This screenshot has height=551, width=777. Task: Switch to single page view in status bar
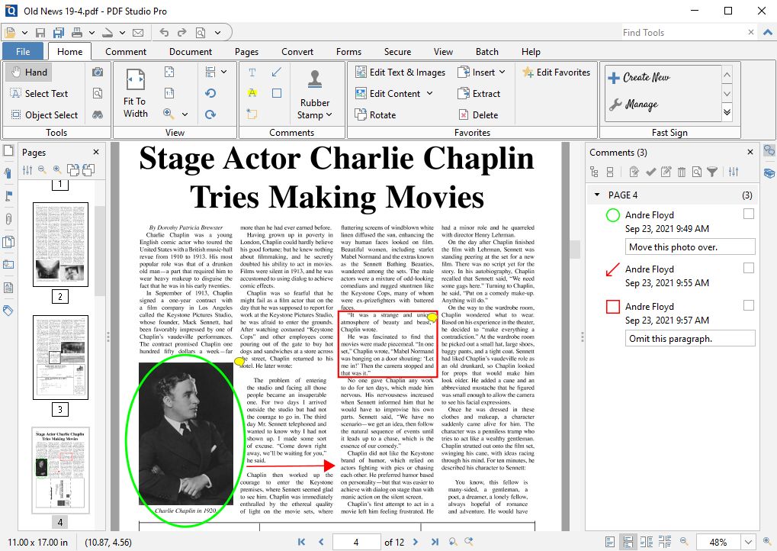[610, 543]
